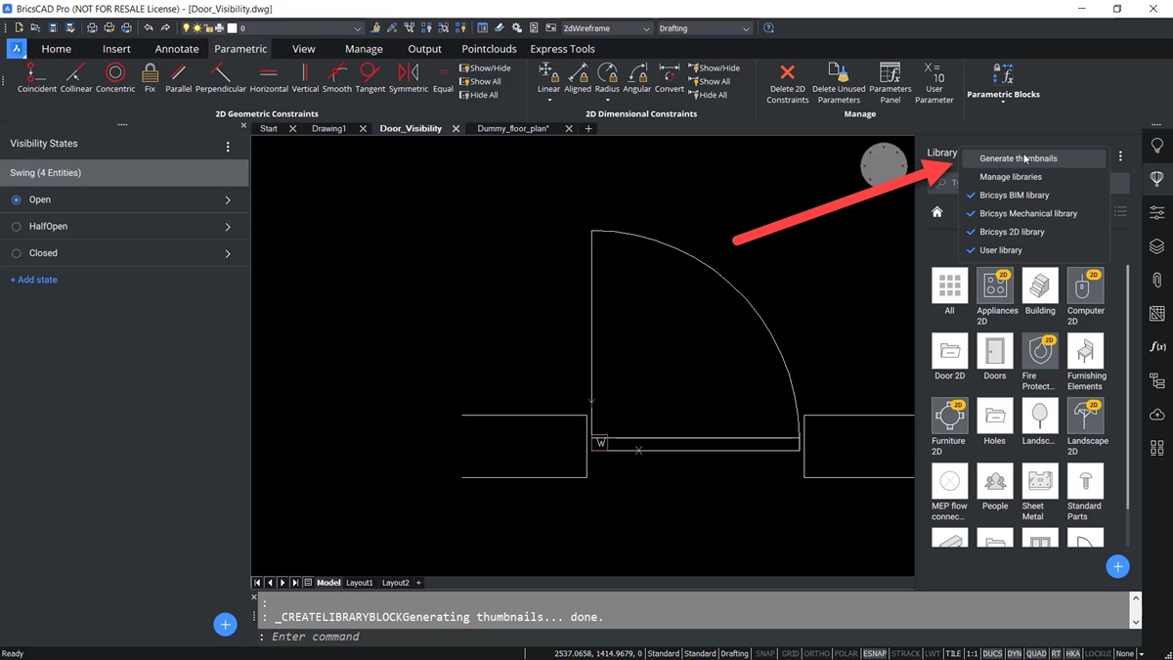Select the Convert dimensional constraint tool
The image size is (1173, 660).
[x=669, y=78]
